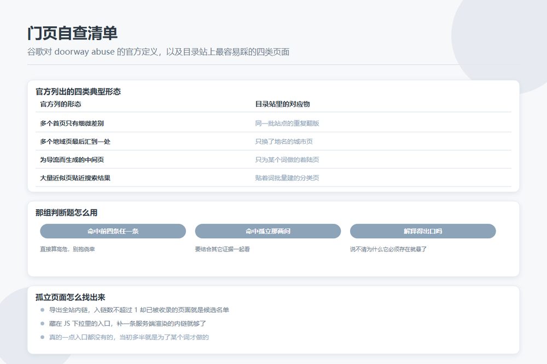
Task: Click list item starting 真的一点入口都没有的
Action: tap(129, 337)
